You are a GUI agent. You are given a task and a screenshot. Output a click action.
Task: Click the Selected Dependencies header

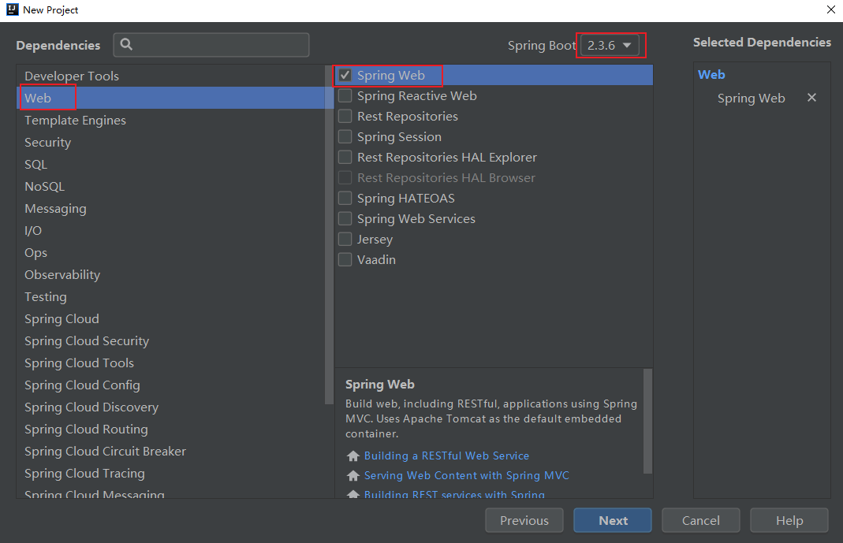tap(762, 43)
